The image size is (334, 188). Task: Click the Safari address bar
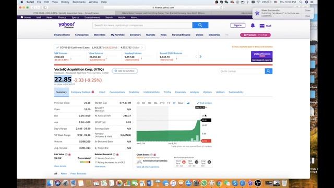163,7
